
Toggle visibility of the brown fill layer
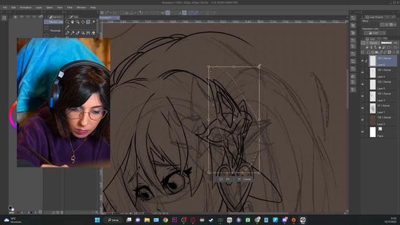click(x=362, y=120)
